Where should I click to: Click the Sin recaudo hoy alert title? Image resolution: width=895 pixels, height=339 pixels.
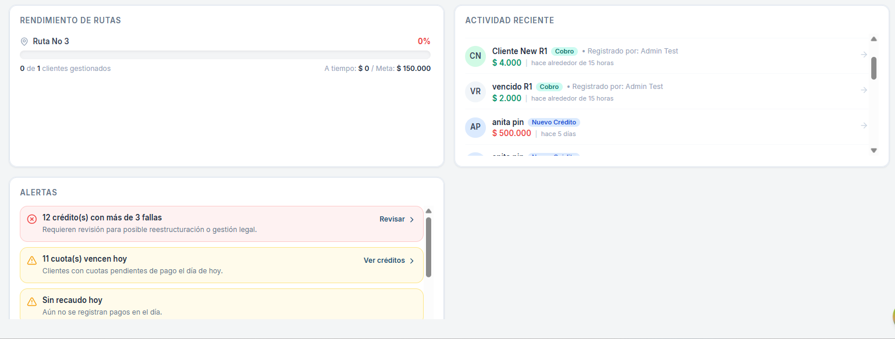(x=72, y=300)
